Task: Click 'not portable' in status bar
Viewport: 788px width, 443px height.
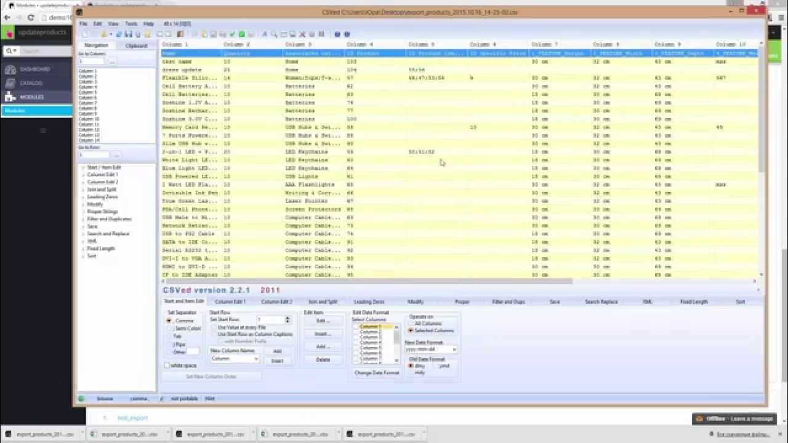Action: point(184,399)
